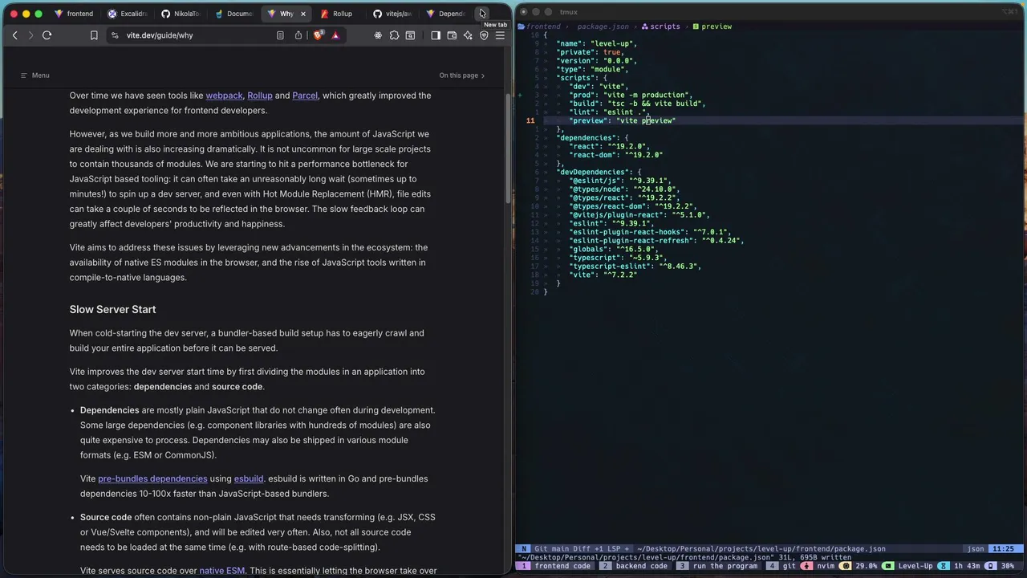The height and width of the screenshot is (578, 1027).
Task: Open site settings icon in address bar
Action: click(115, 35)
